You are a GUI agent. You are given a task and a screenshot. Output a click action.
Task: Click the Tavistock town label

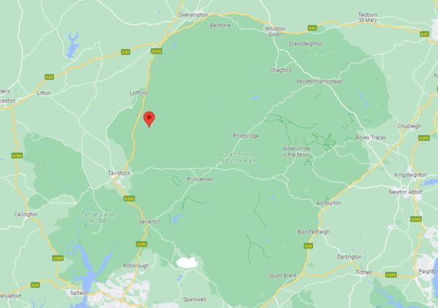click(x=119, y=173)
